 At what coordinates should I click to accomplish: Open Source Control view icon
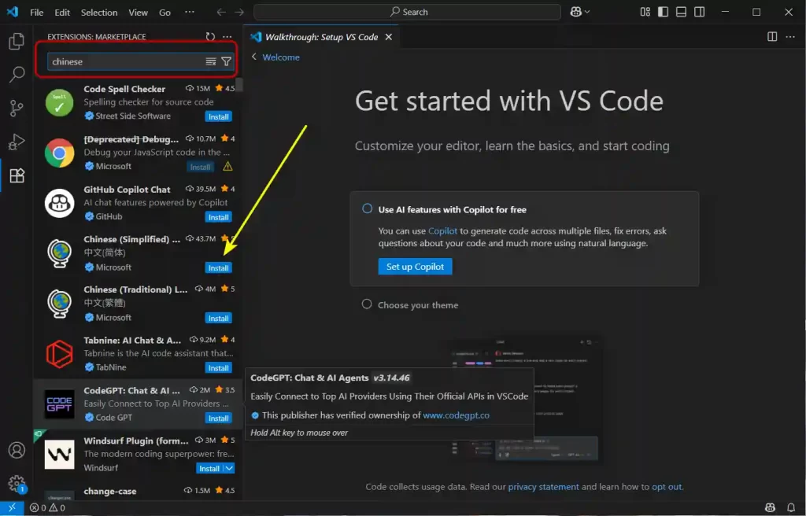point(17,109)
